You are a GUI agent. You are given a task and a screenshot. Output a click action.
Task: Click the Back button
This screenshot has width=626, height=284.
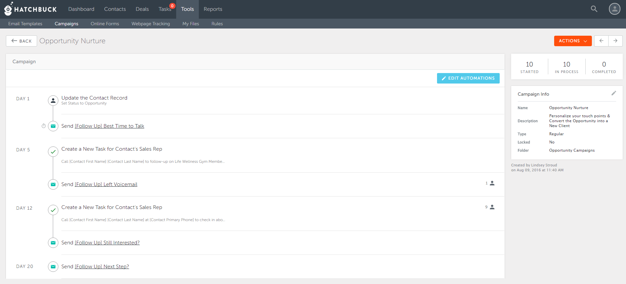coord(22,41)
